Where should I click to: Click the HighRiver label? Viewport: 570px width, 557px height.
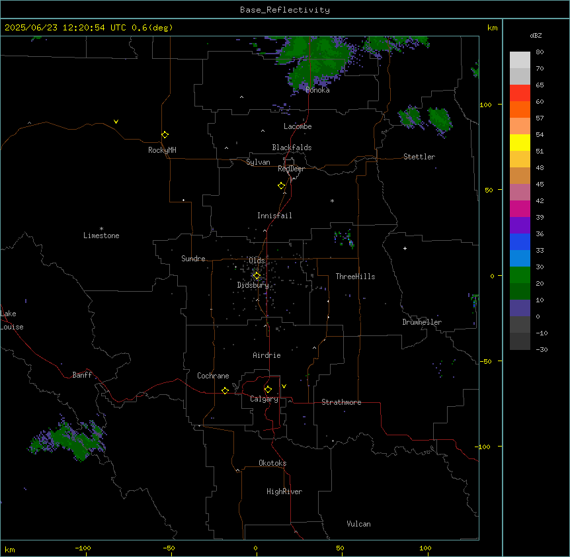point(284,492)
